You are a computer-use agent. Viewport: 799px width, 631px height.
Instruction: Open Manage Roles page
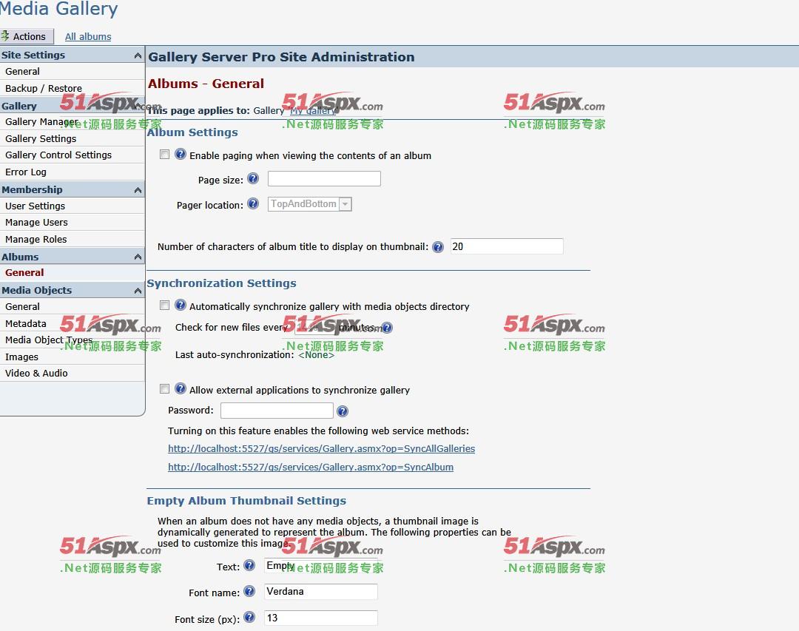point(73,239)
